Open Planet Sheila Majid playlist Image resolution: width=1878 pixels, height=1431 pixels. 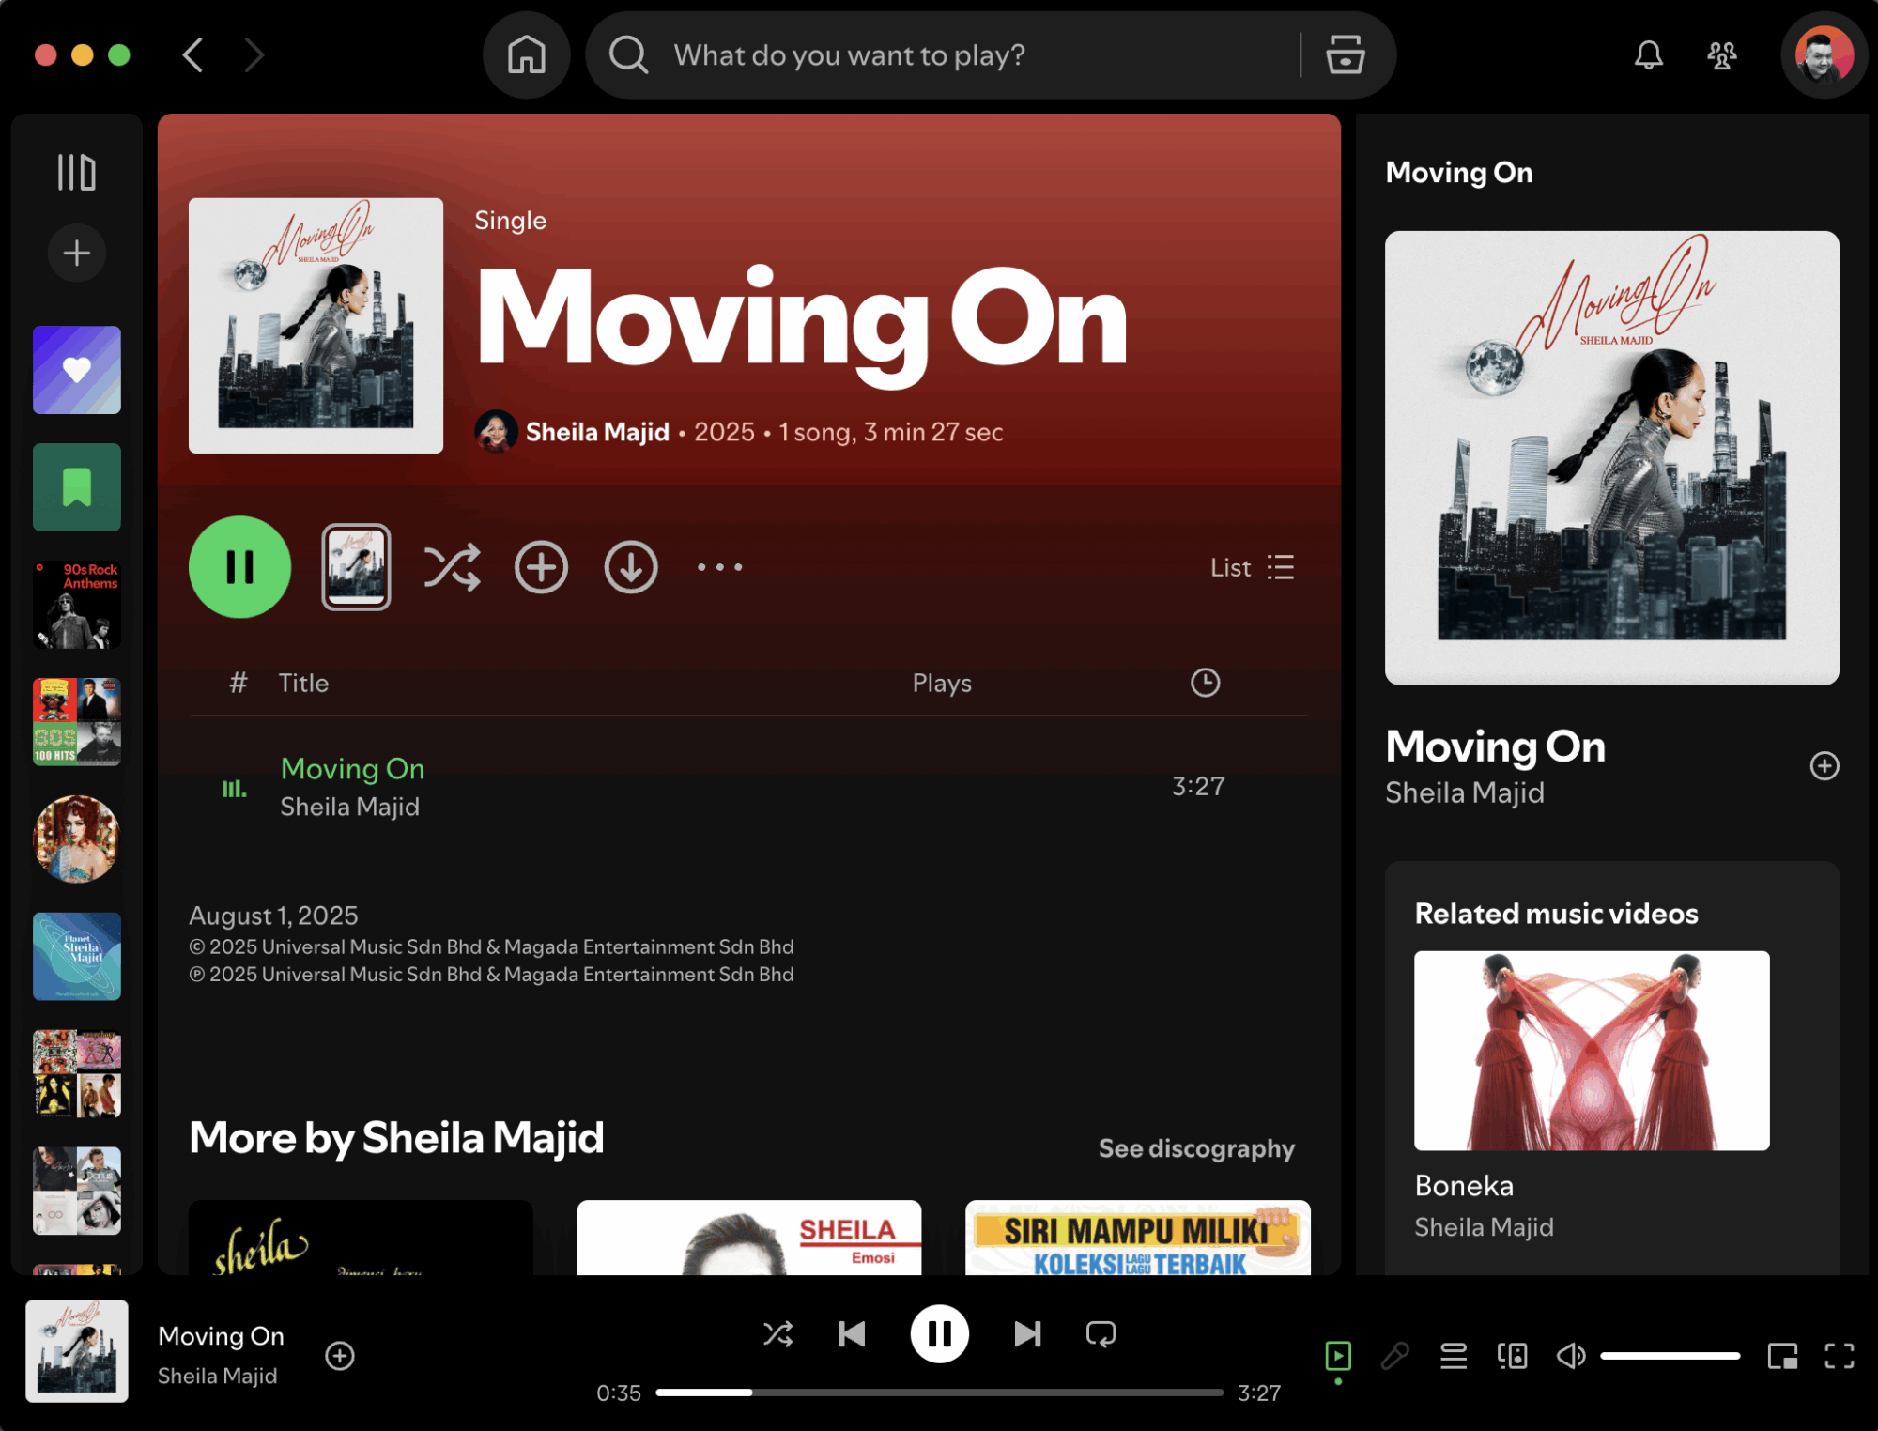tap(77, 956)
